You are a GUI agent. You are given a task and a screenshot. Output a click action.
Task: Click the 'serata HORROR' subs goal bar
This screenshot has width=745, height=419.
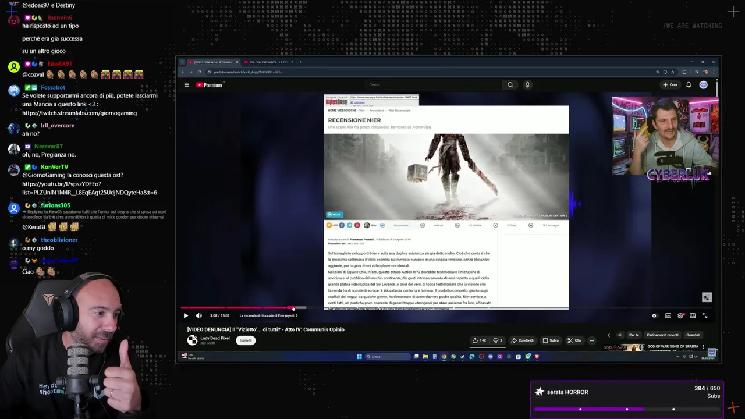pos(627,399)
